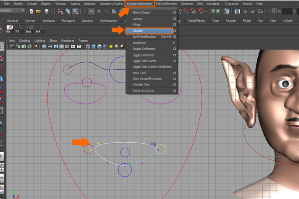299x199 pixels.
Task: Toggle viewport Film gate icon
Action: [50, 46]
